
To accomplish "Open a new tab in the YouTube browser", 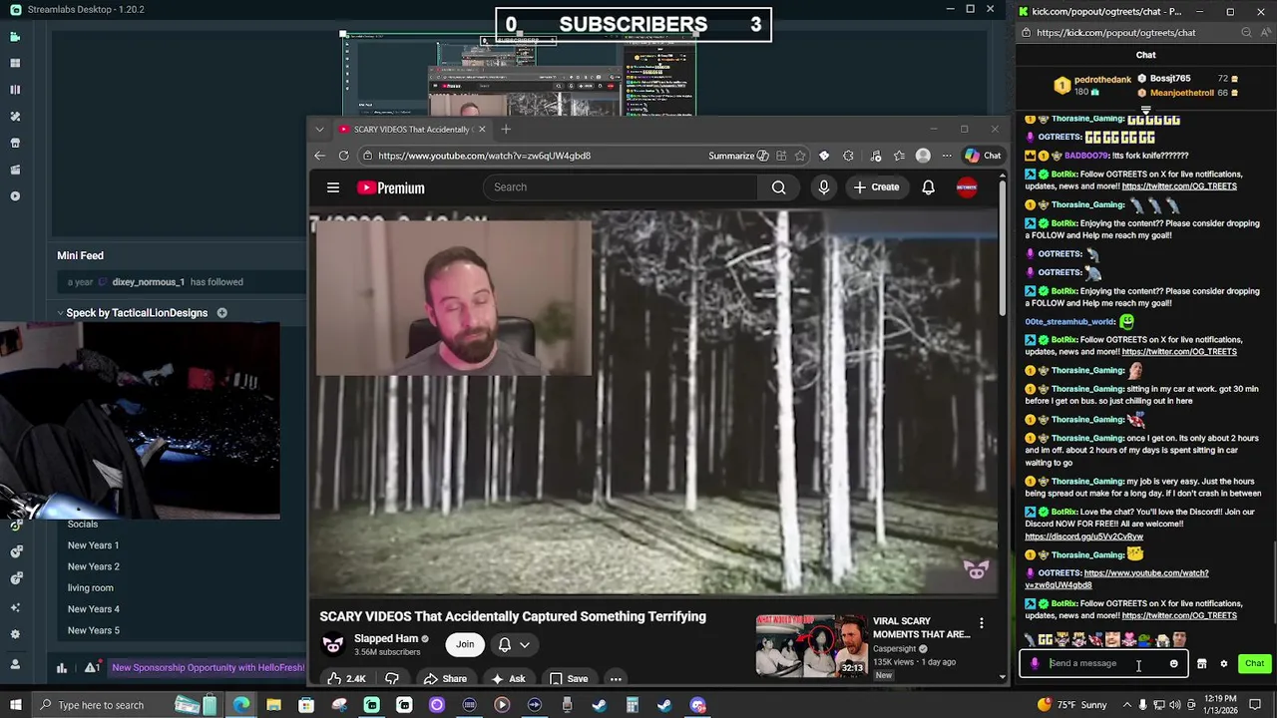I will [506, 129].
